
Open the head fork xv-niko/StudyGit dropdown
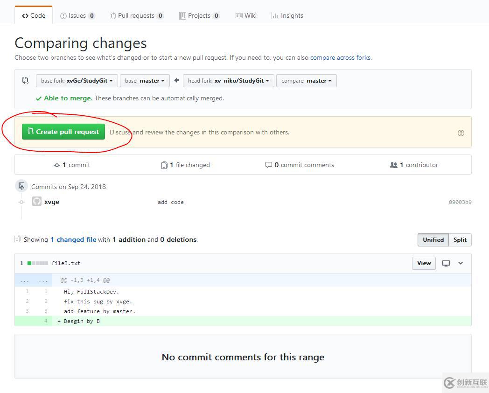[x=228, y=81]
